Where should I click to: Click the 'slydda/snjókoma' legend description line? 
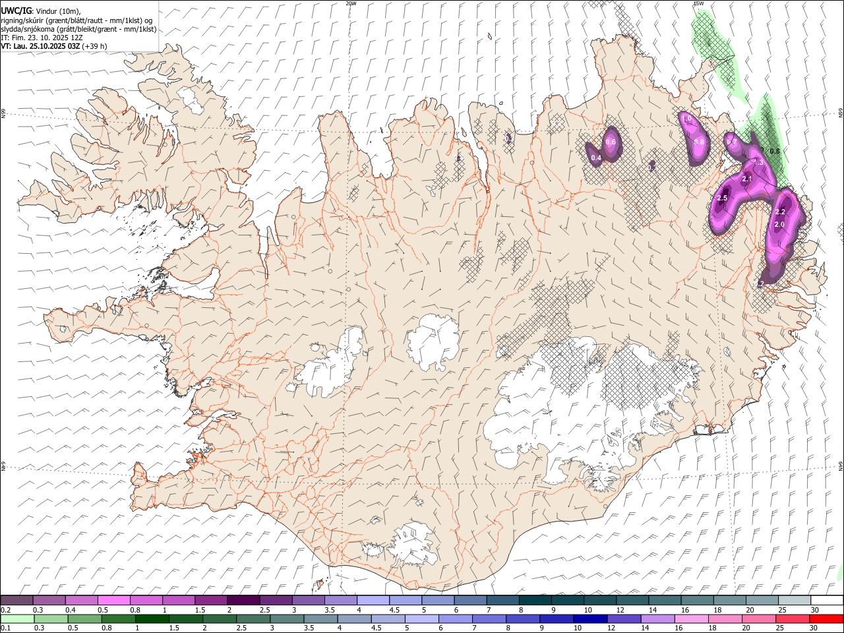click(x=78, y=29)
